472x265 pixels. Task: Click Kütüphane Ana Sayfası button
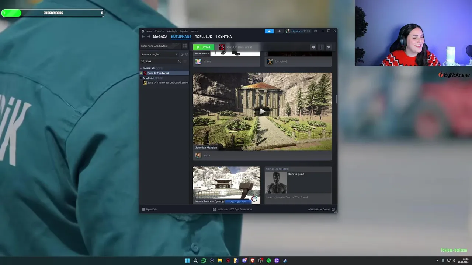[160, 46]
